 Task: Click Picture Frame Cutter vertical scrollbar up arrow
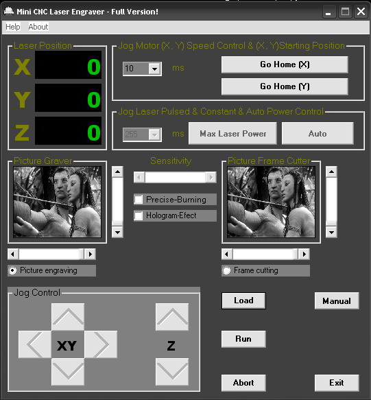click(x=331, y=172)
